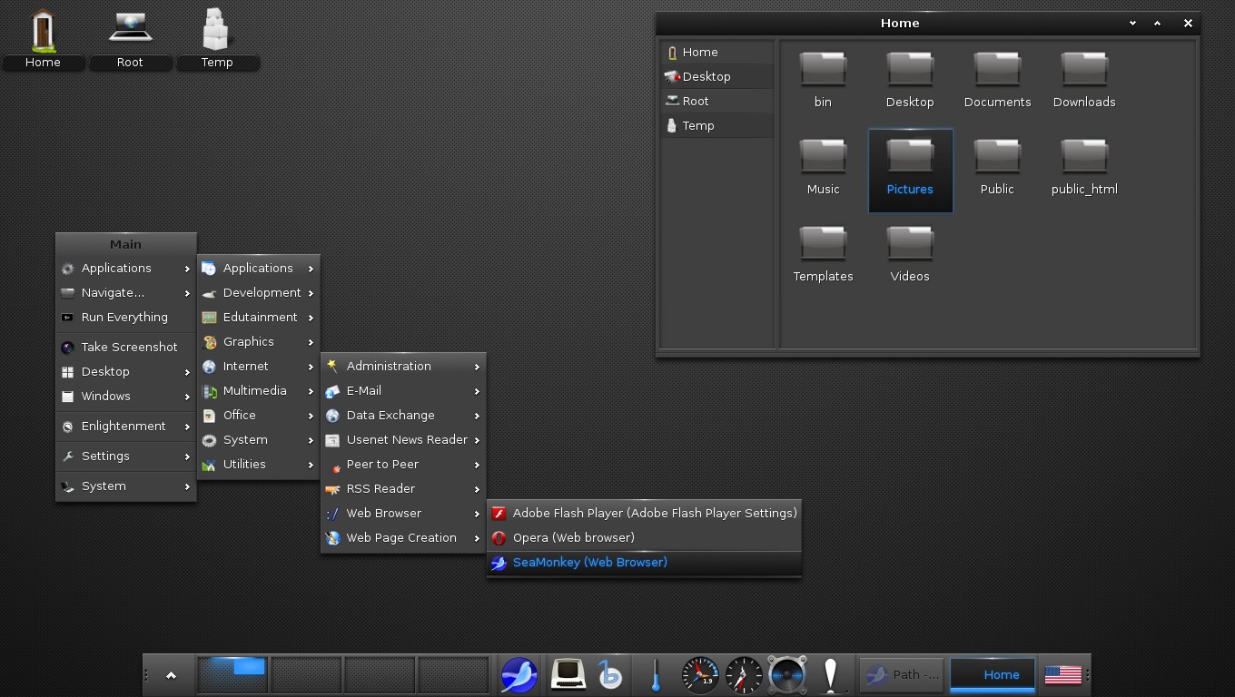Open the CPU frequency gauge gadget
1235x697 pixels.
coord(698,674)
